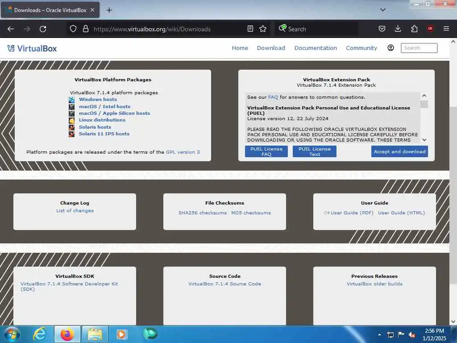Click the Windows hosts package icon
The image size is (457, 343).
[72, 100]
